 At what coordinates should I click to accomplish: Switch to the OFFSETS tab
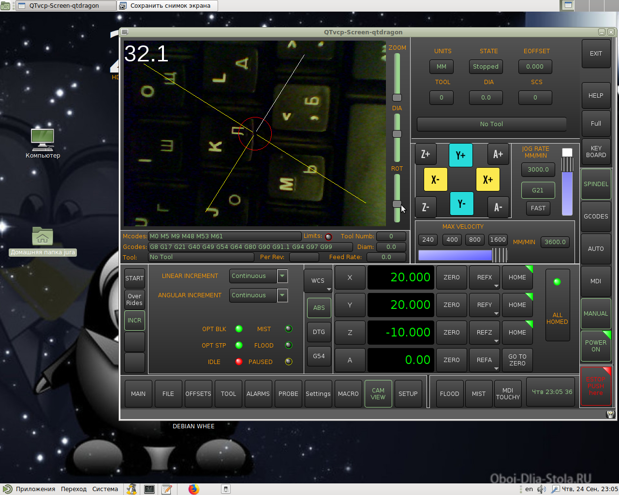[x=198, y=394]
